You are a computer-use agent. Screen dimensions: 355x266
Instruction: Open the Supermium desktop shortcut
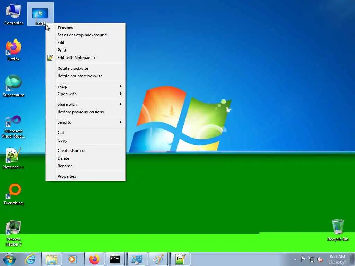[14, 86]
